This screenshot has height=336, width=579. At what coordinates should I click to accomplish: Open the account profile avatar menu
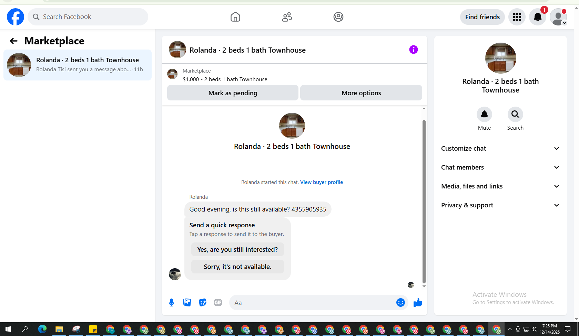pos(558,17)
